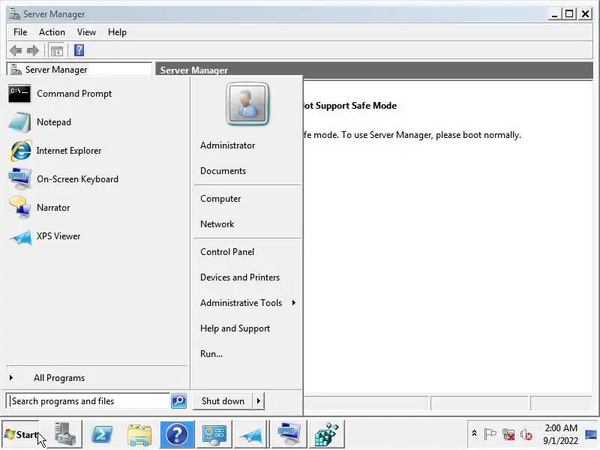Open the Control Panel taskbar icon
The width and height of the screenshot is (600, 450).
click(214, 434)
